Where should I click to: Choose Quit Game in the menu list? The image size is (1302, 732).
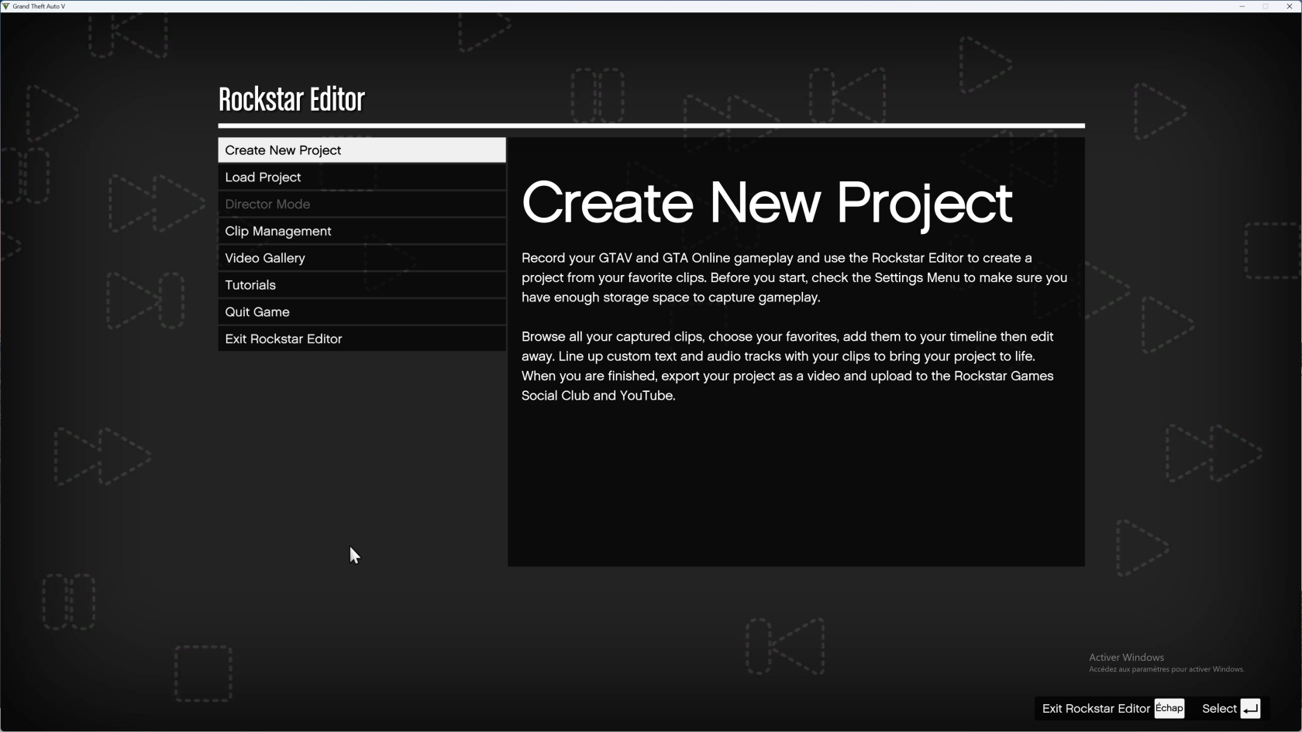[x=361, y=312]
